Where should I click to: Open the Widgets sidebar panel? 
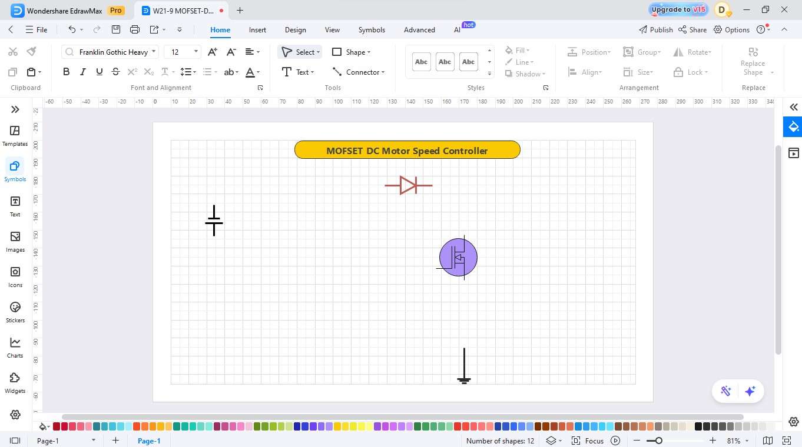(x=15, y=382)
